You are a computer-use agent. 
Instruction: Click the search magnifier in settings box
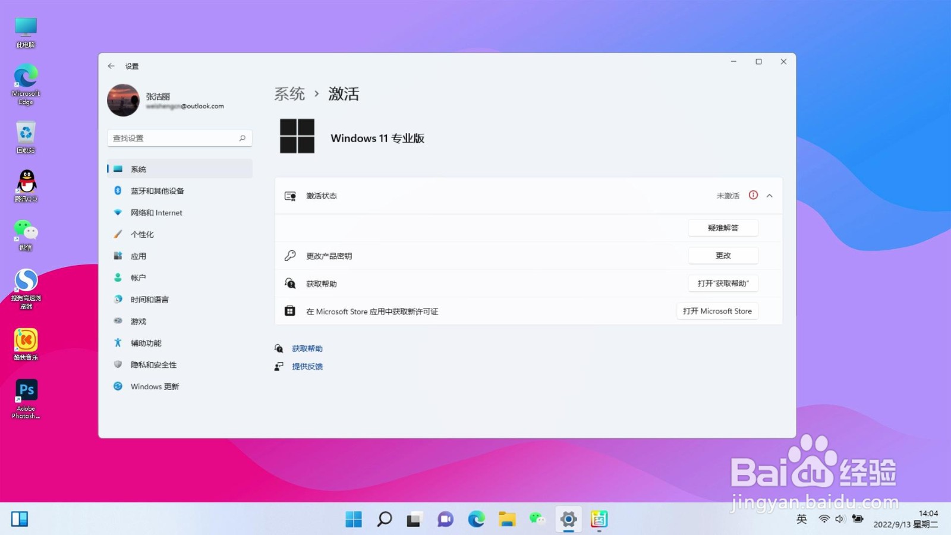point(243,138)
